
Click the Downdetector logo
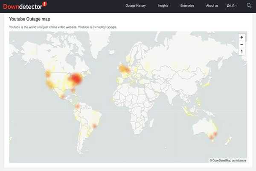click(x=23, y=6)
